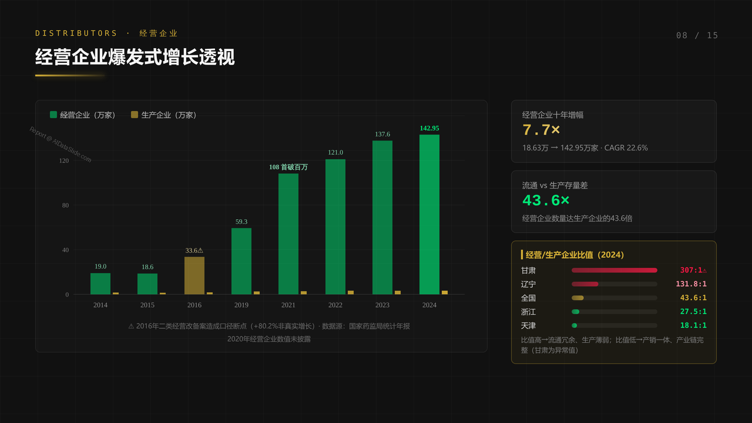This screenshot has height=423, width=752.
Task: Click the green 经营企业 legend swatch
Action: coord(53,115)
